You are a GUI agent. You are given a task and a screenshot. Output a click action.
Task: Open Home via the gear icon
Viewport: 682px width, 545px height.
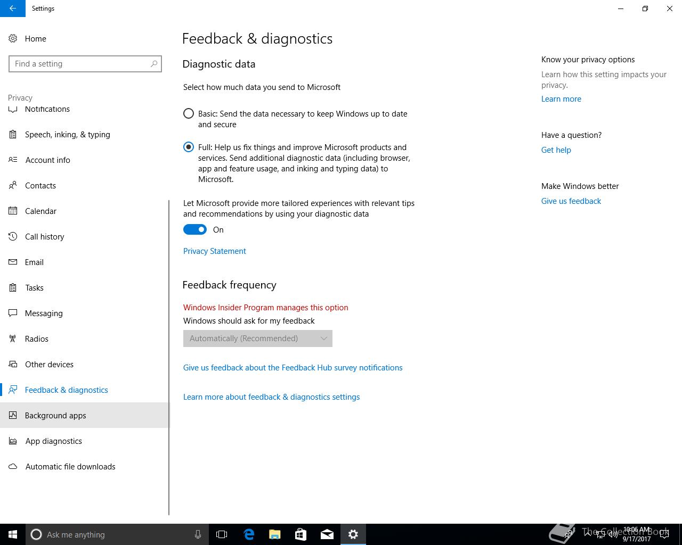click(13, 39)
